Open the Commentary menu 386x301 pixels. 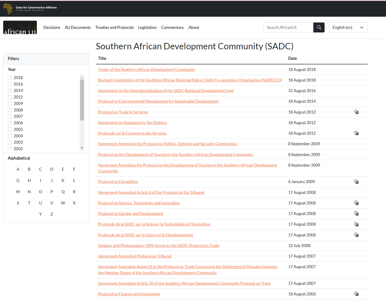coord(172,27)
